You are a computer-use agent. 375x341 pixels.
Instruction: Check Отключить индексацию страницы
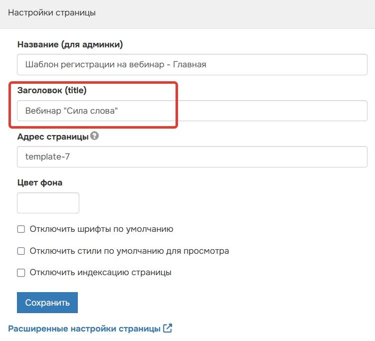pyautogui.click(x=21, y=273)
